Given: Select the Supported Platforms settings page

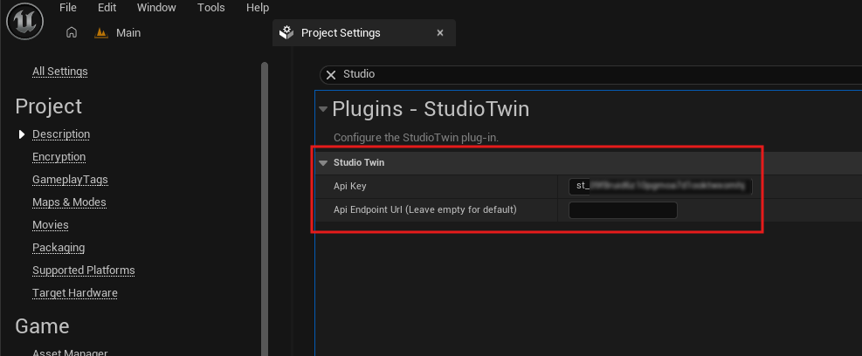Looking at the screenshot, I should click(x=84, y=270).
